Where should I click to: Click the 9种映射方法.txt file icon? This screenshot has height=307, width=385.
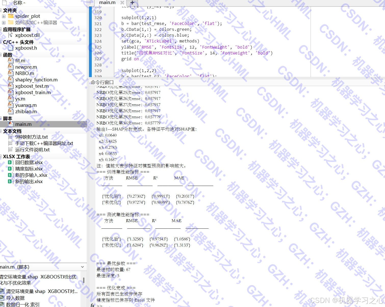click(x=10, y=137)
